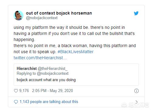152x110 pixels.
Task: Expand conversation with right chevron arrow
Action: [x=136, y=102]
